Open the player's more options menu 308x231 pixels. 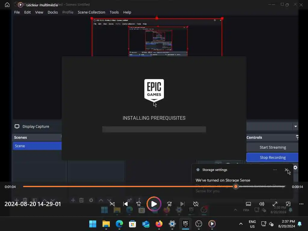(301, 204)
